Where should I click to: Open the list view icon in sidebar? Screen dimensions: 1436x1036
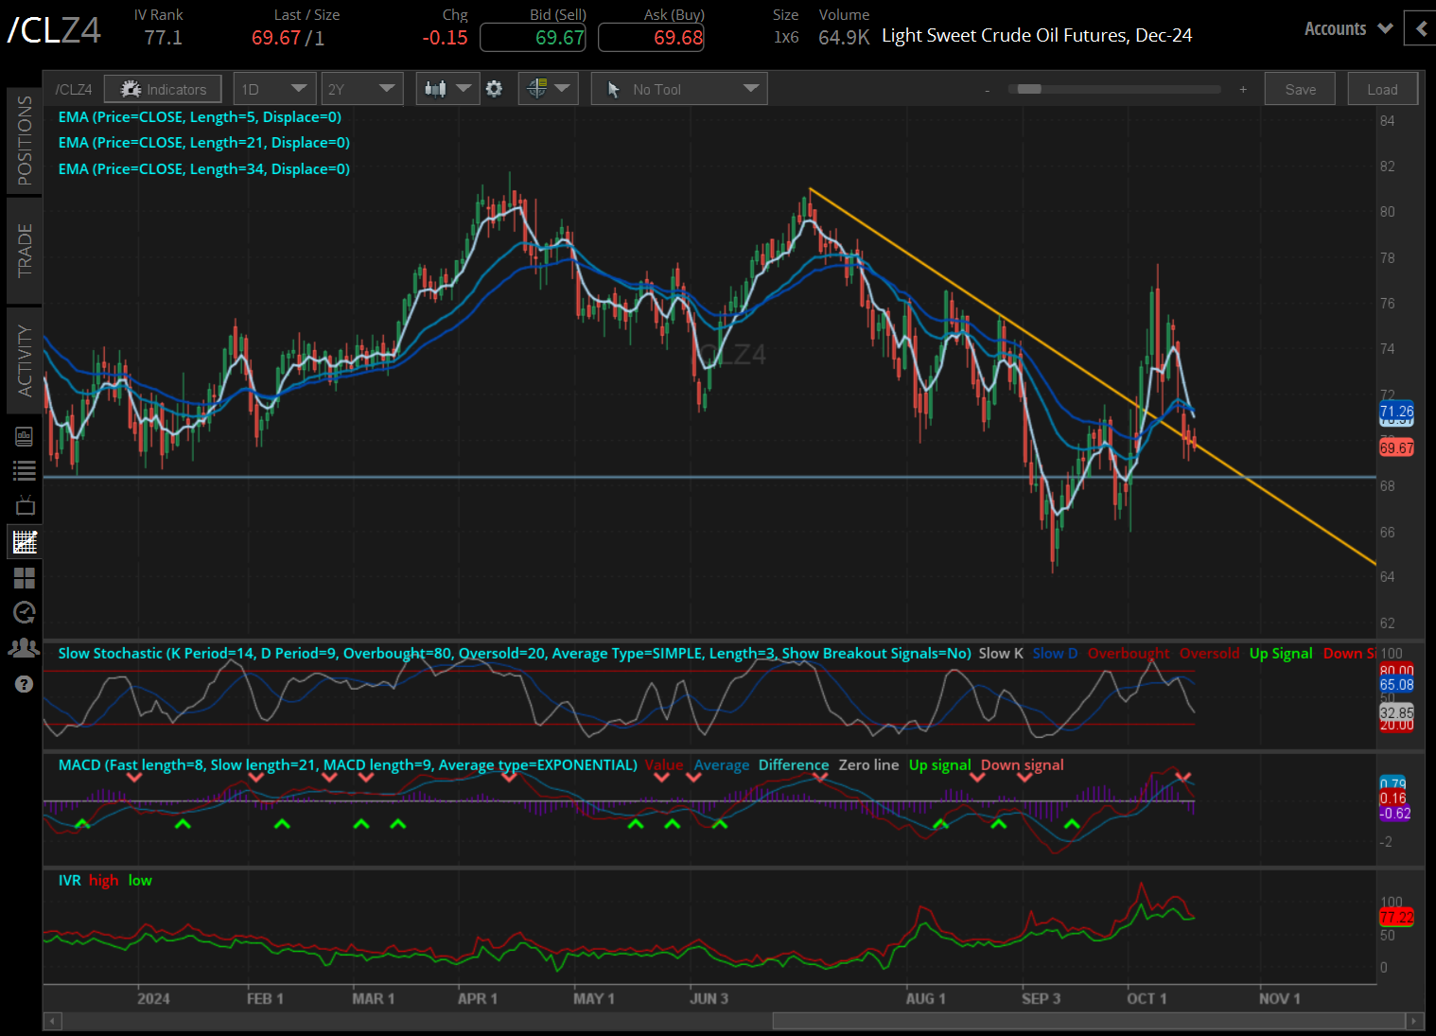click(x=25, y=470)
